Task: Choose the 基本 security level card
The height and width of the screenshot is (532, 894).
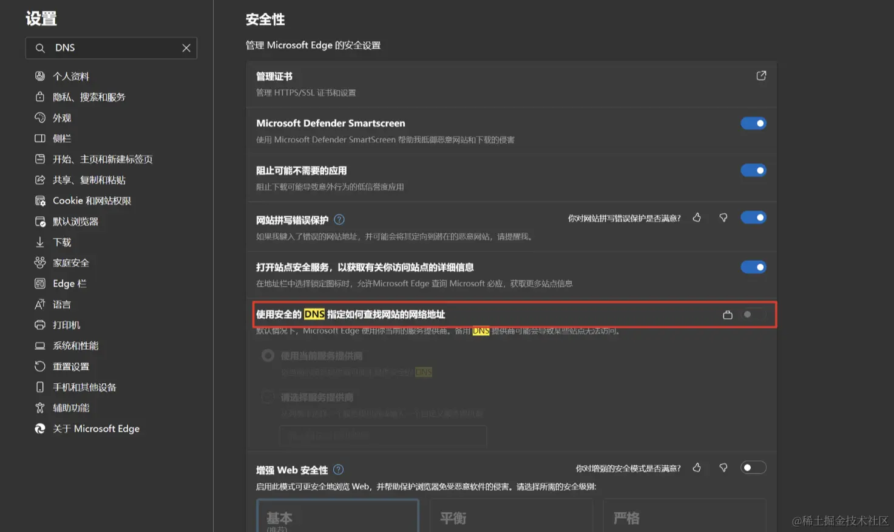Action: tap(338, 516)
